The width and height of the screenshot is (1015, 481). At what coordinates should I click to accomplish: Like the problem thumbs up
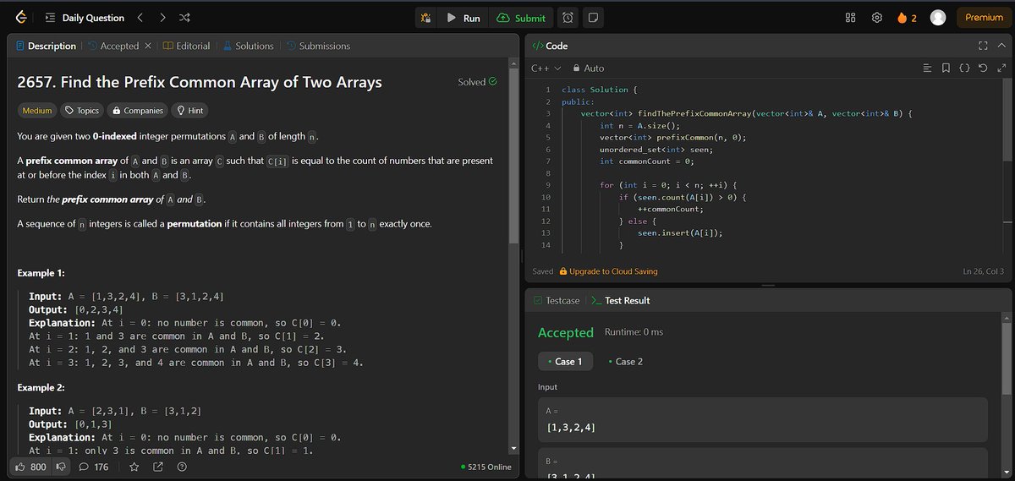pos(30,467)
